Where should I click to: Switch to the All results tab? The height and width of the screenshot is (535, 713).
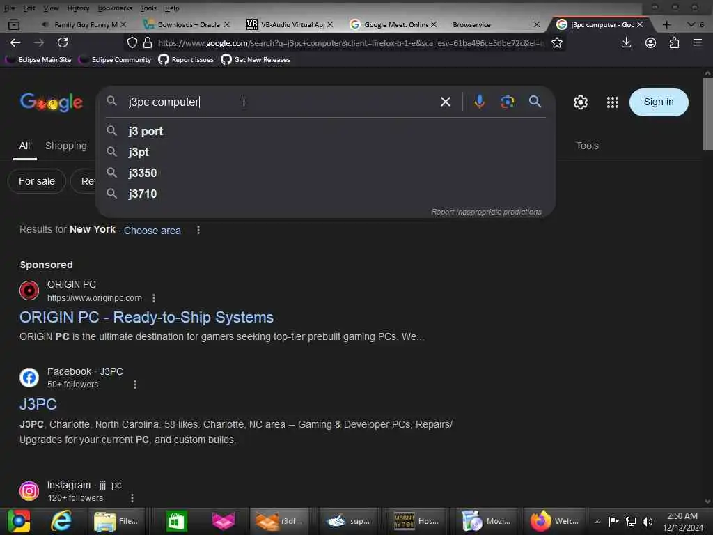(x=24, y=146)
